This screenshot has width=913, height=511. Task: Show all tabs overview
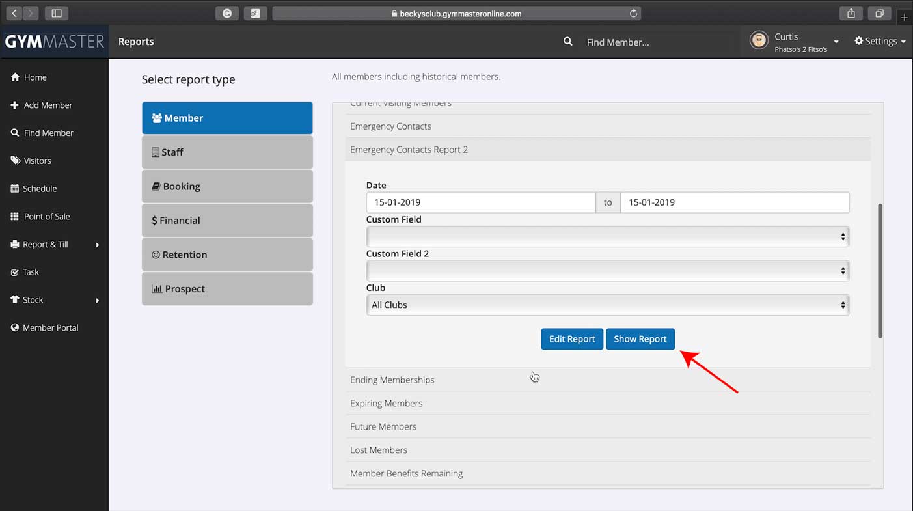(879, 13)
